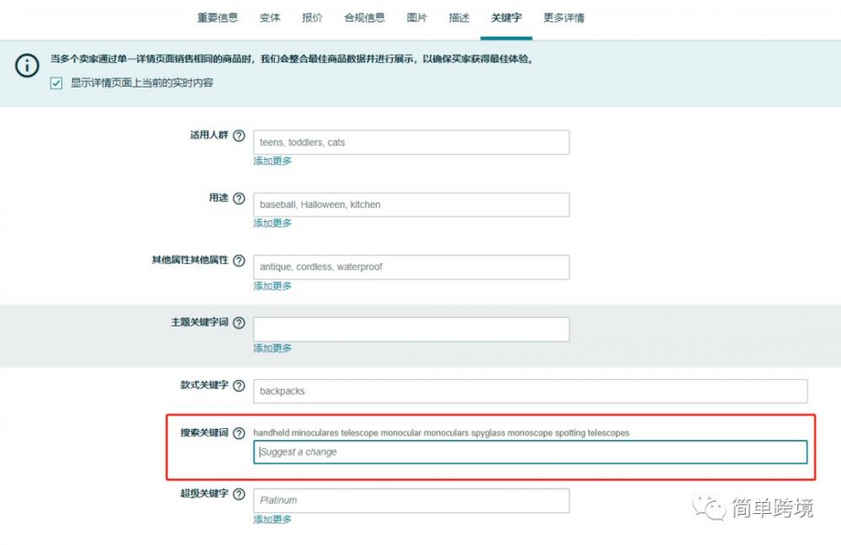Open help icon next to 超级关键字

point(239,494)
